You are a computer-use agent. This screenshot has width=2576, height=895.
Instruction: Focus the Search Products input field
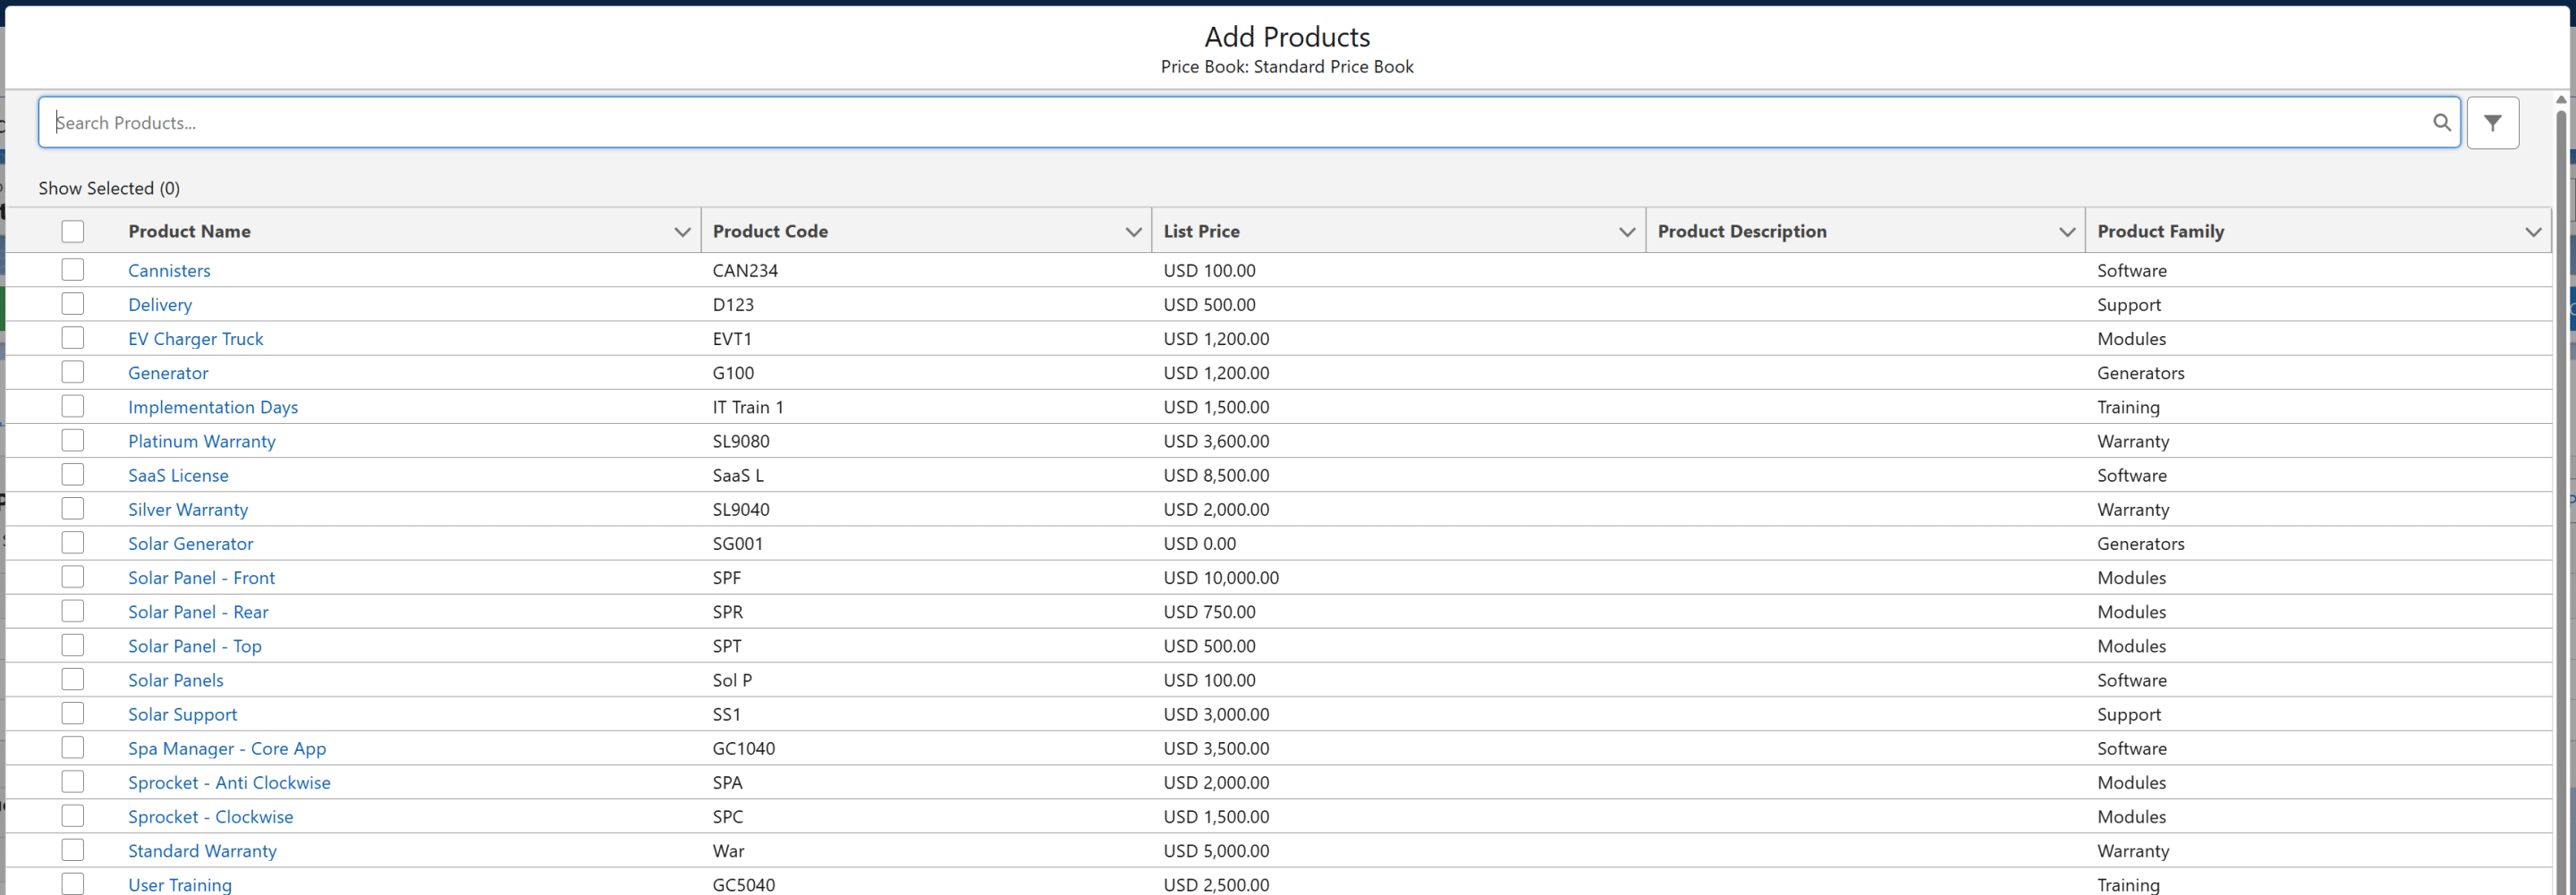click(x=1200, y=122)
